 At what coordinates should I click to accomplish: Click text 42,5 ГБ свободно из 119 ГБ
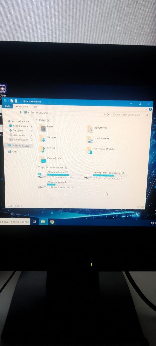tap(60, 177)
